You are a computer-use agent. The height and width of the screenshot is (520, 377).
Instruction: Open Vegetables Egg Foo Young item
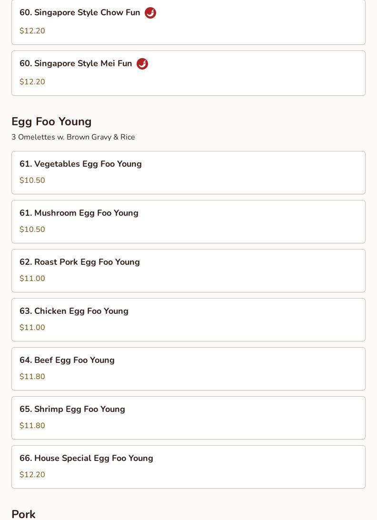click(81, 164)
